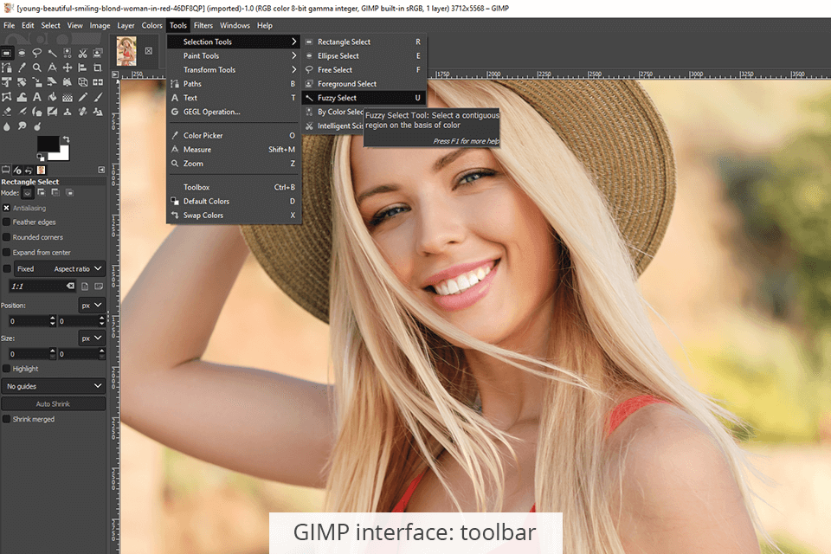Swap foreground and background colors arrow icon
831x554 pixels.
point(67,139)
